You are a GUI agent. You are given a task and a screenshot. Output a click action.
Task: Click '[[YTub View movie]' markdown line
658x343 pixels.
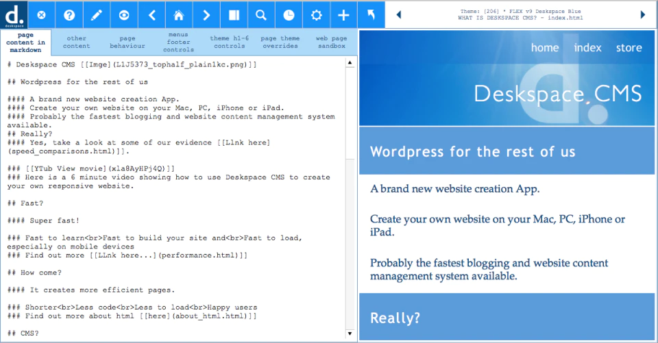point(91,168)
